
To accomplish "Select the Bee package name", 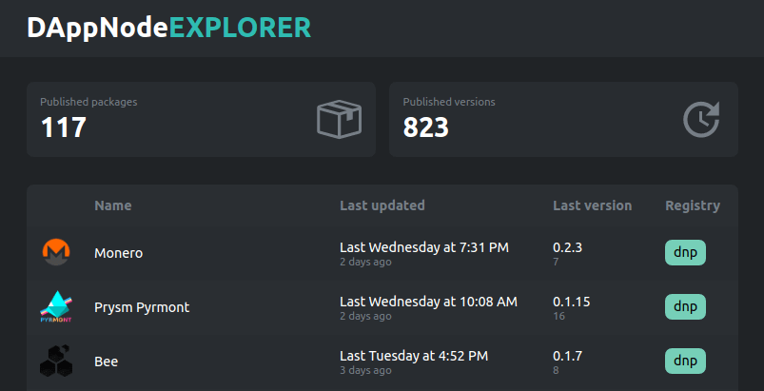I will coord(106,362).
